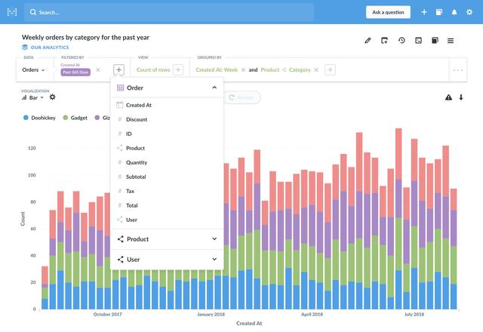Expand the User section
This screenshot has width=483, height=332.
167,260
